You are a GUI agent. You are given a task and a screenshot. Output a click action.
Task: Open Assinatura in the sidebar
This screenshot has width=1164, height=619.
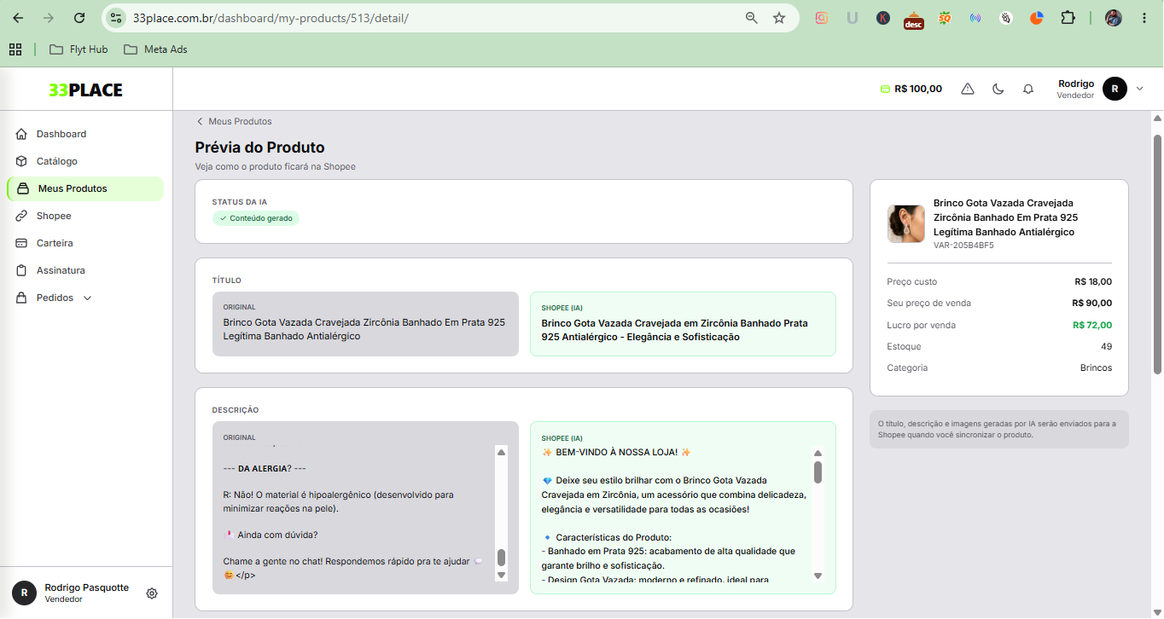click(x=85, y=270)
